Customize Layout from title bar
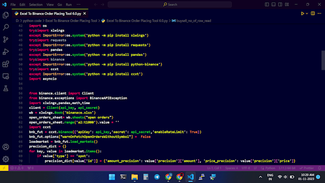Screen dimensions: 325x183 (x=287, y=4)
